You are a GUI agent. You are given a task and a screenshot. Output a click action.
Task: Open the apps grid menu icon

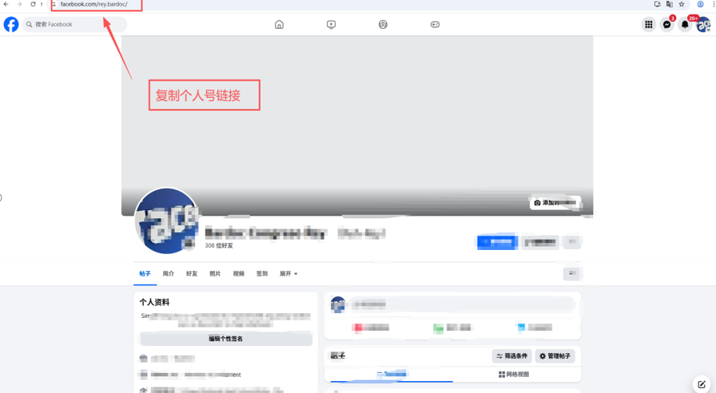[x=648, y=25]
